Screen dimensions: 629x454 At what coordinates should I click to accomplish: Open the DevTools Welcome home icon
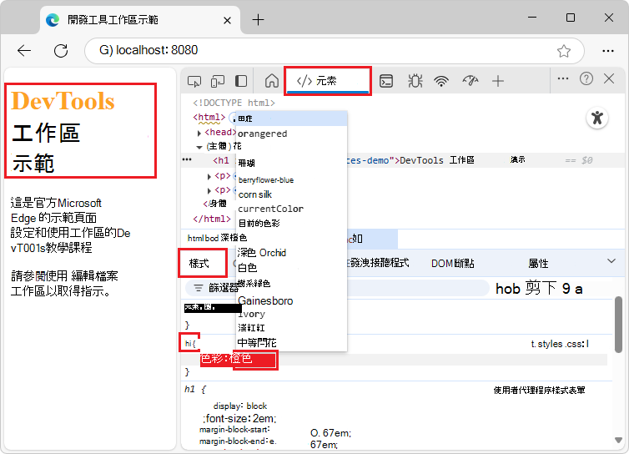click(272, 81)
